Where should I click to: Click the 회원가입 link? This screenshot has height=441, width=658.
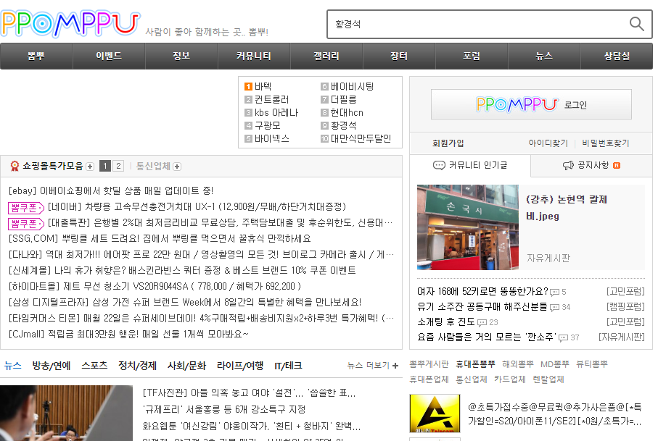tap(448, 143)
